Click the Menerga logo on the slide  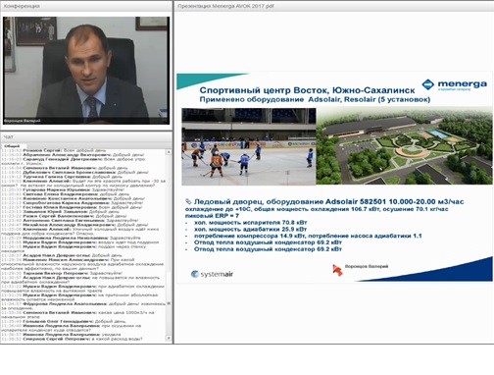coord(455,84)
